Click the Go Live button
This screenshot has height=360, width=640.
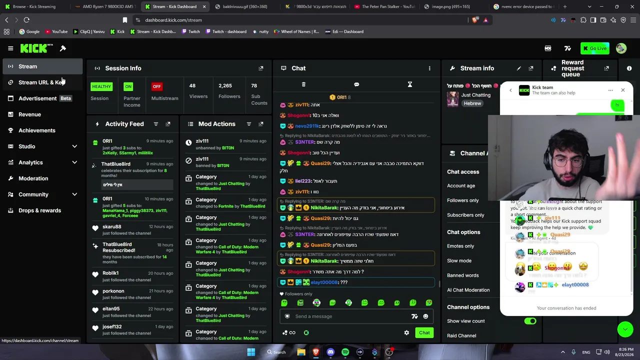[x=594, y=48]
